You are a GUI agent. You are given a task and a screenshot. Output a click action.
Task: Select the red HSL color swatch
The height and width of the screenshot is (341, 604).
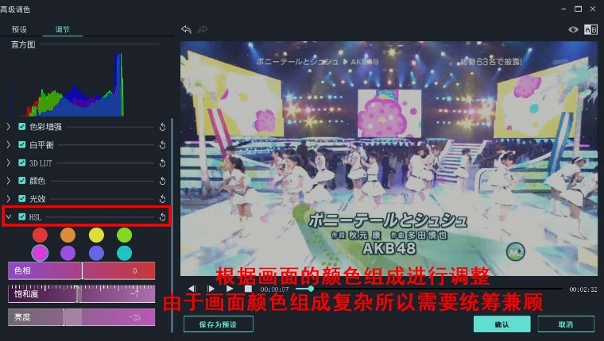click(x=40, y=235)
